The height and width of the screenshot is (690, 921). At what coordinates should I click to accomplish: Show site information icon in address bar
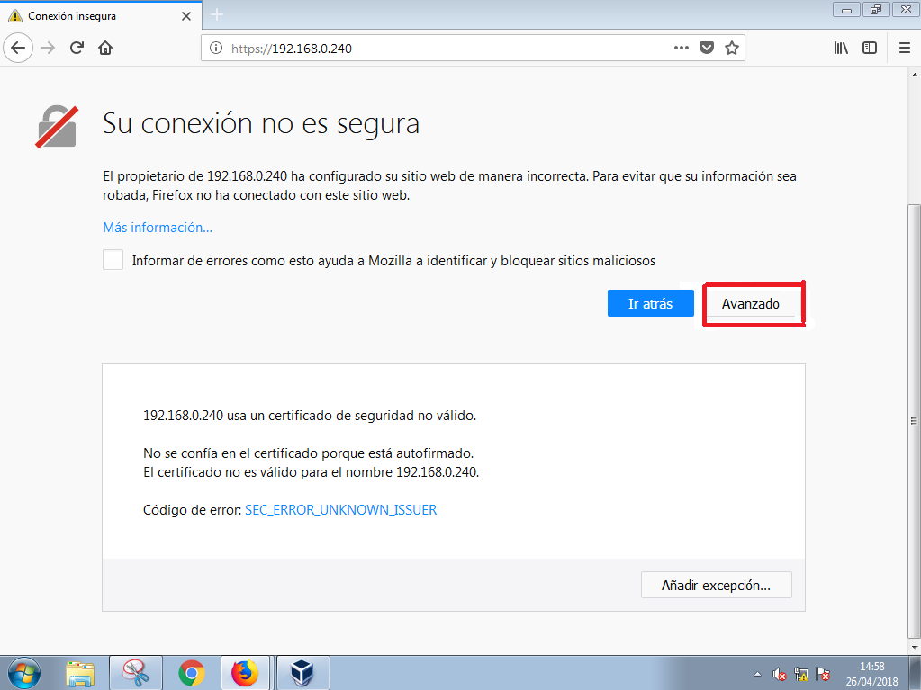[x=216, y=48]
